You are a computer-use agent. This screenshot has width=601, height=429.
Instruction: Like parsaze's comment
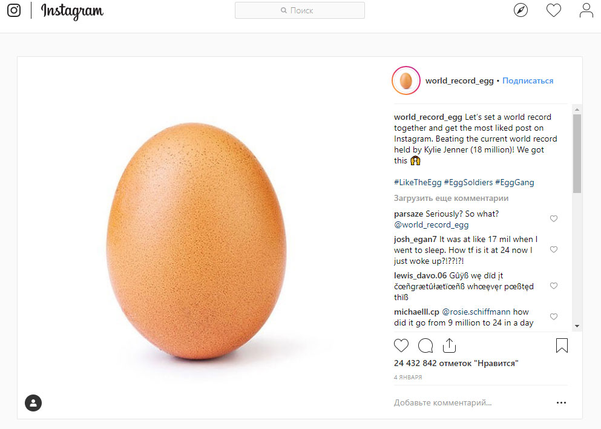(x=553, y=219)
